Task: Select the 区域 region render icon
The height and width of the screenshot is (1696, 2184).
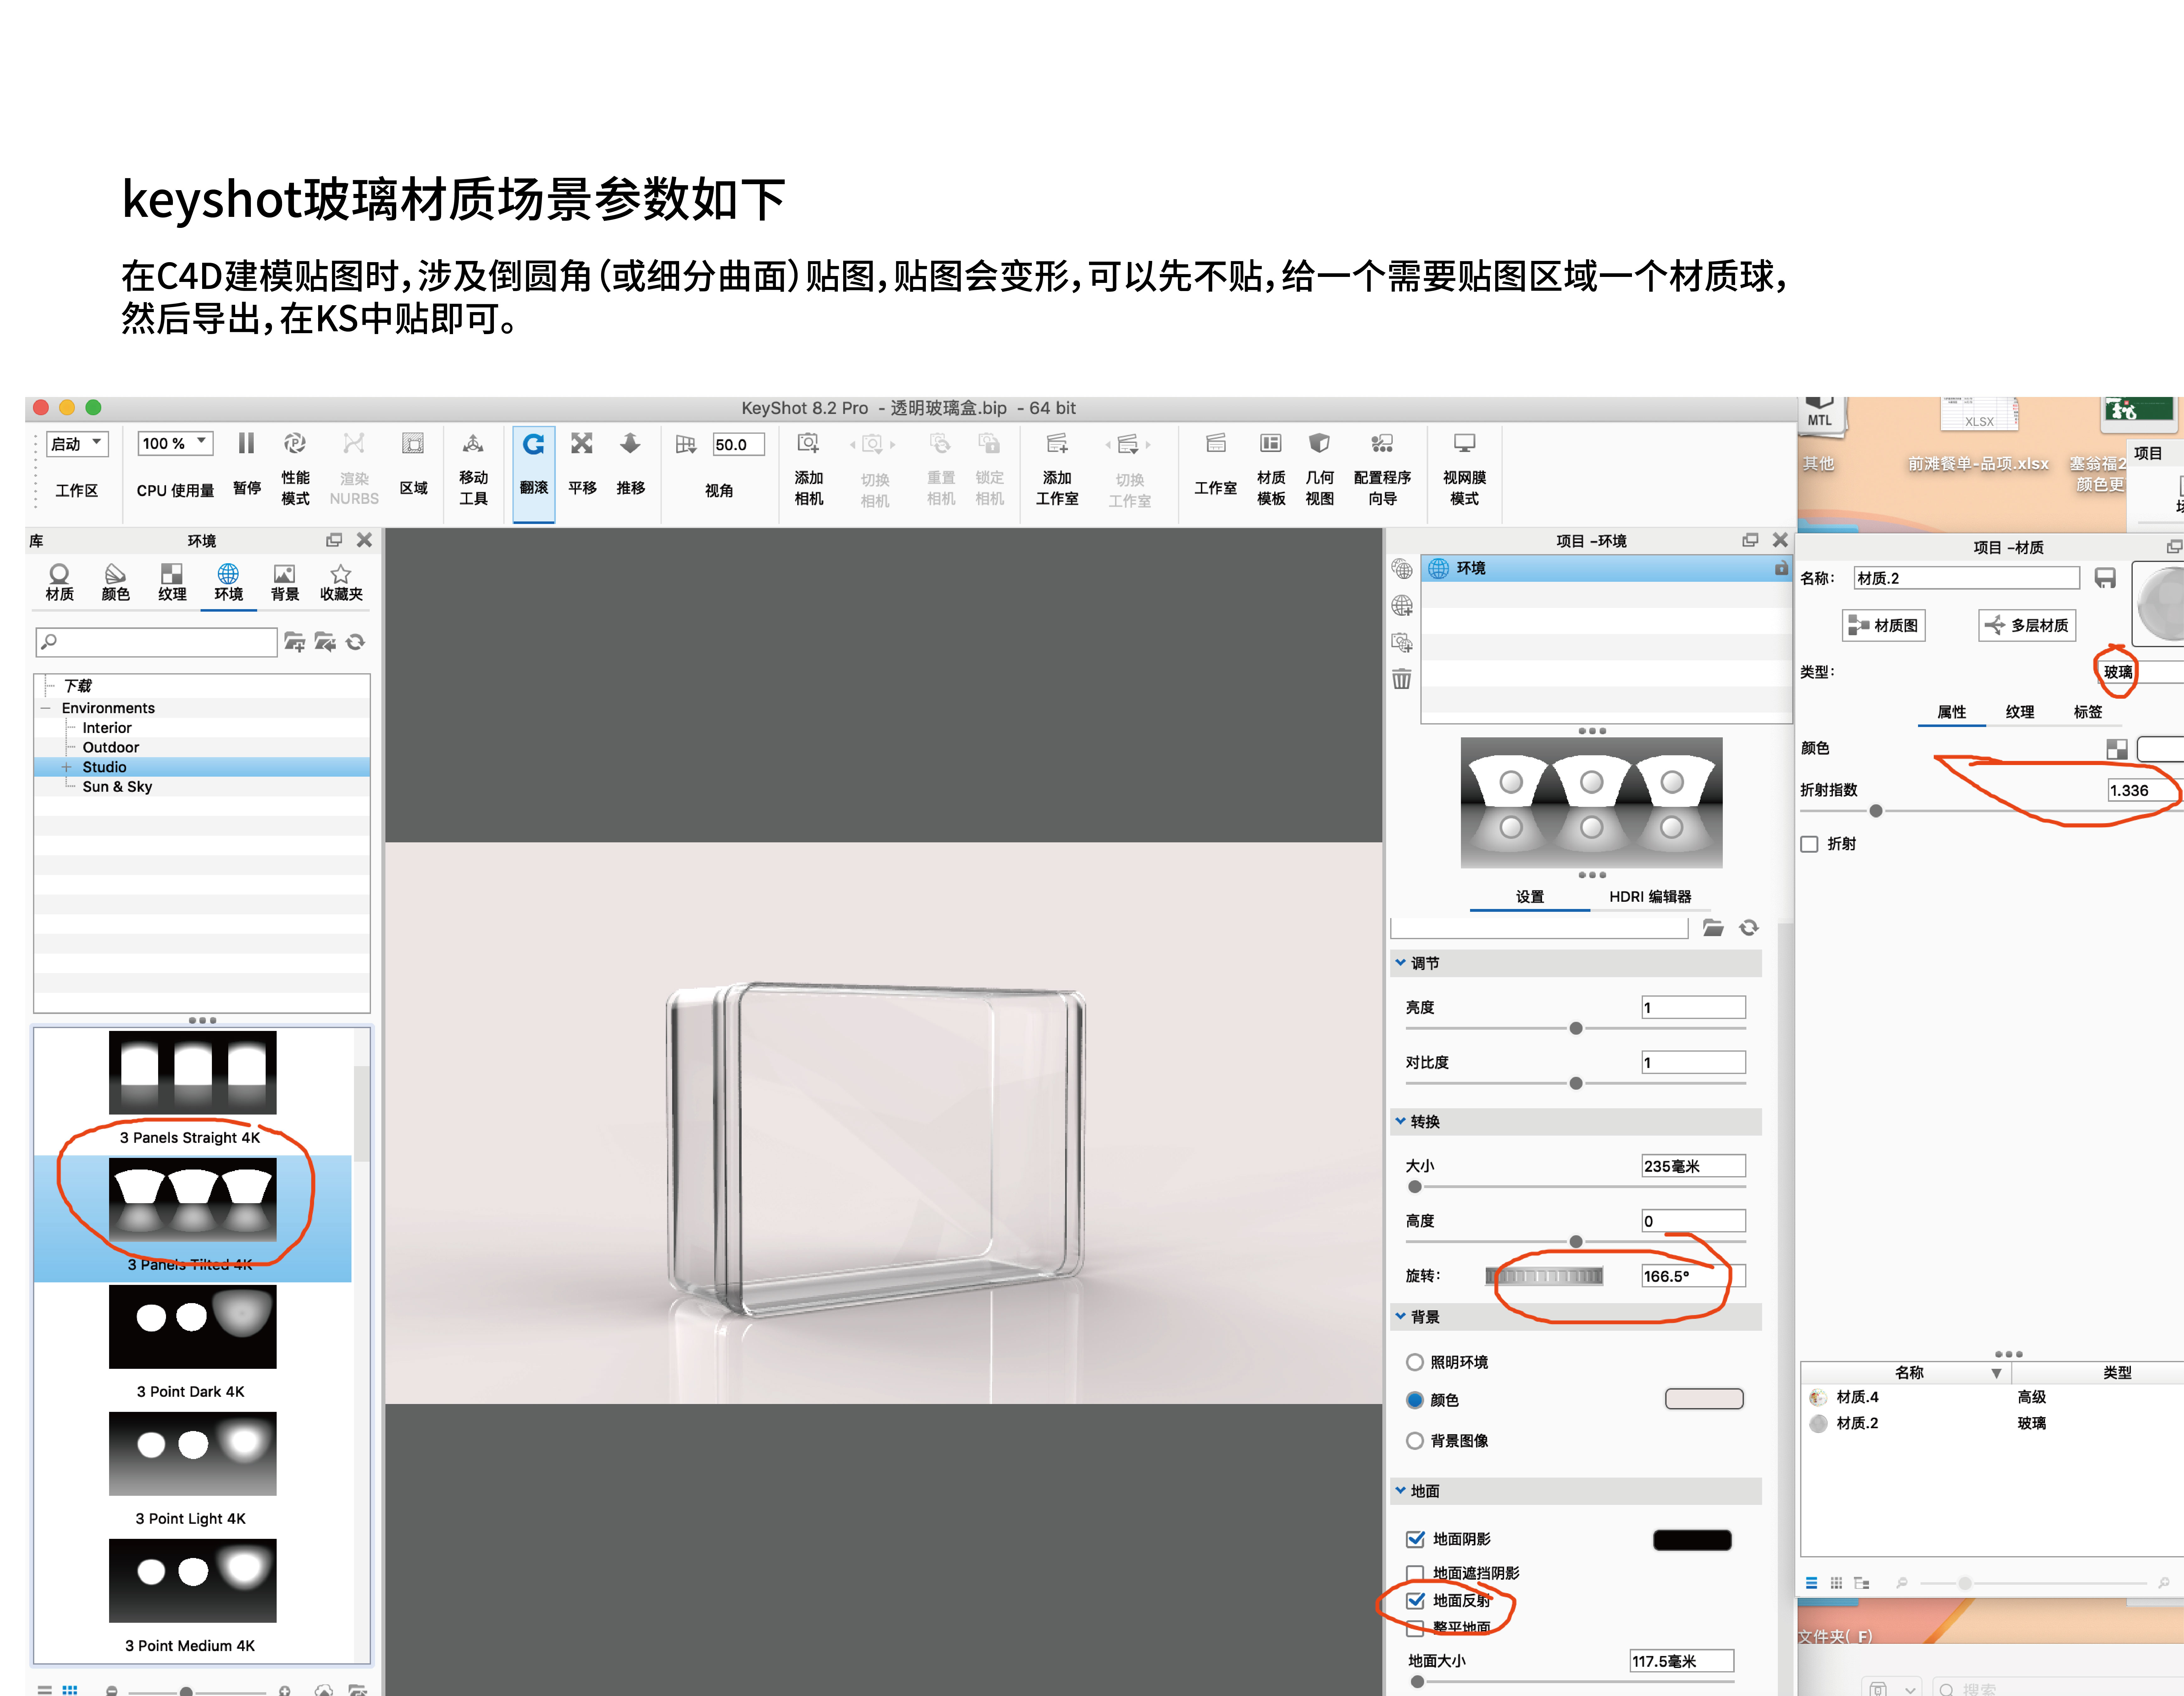Action: [x=413, y=443]
